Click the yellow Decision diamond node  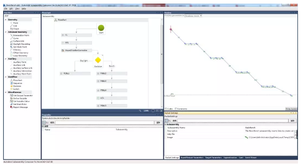(98, 60)
